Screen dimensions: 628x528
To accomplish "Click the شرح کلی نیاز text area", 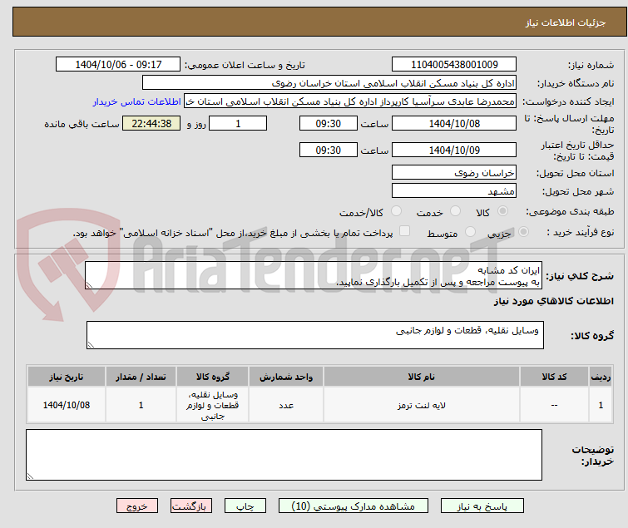I will pos(314,275).
